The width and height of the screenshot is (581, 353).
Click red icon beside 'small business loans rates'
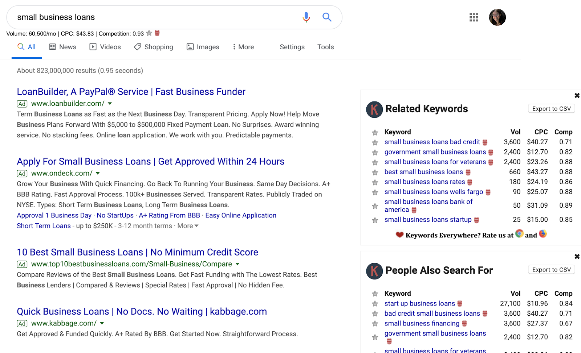[470, 182]
